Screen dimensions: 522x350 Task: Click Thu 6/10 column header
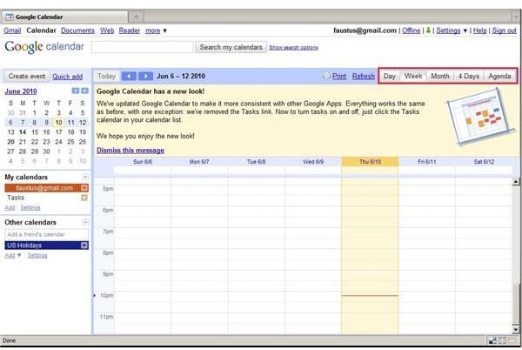[370, 162]
